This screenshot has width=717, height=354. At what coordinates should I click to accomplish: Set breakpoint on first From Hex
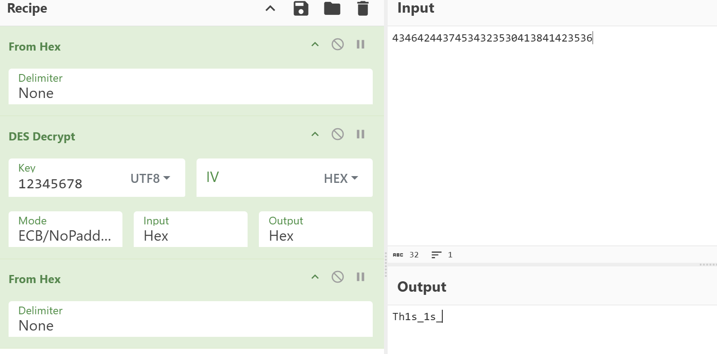pos(361,44)
